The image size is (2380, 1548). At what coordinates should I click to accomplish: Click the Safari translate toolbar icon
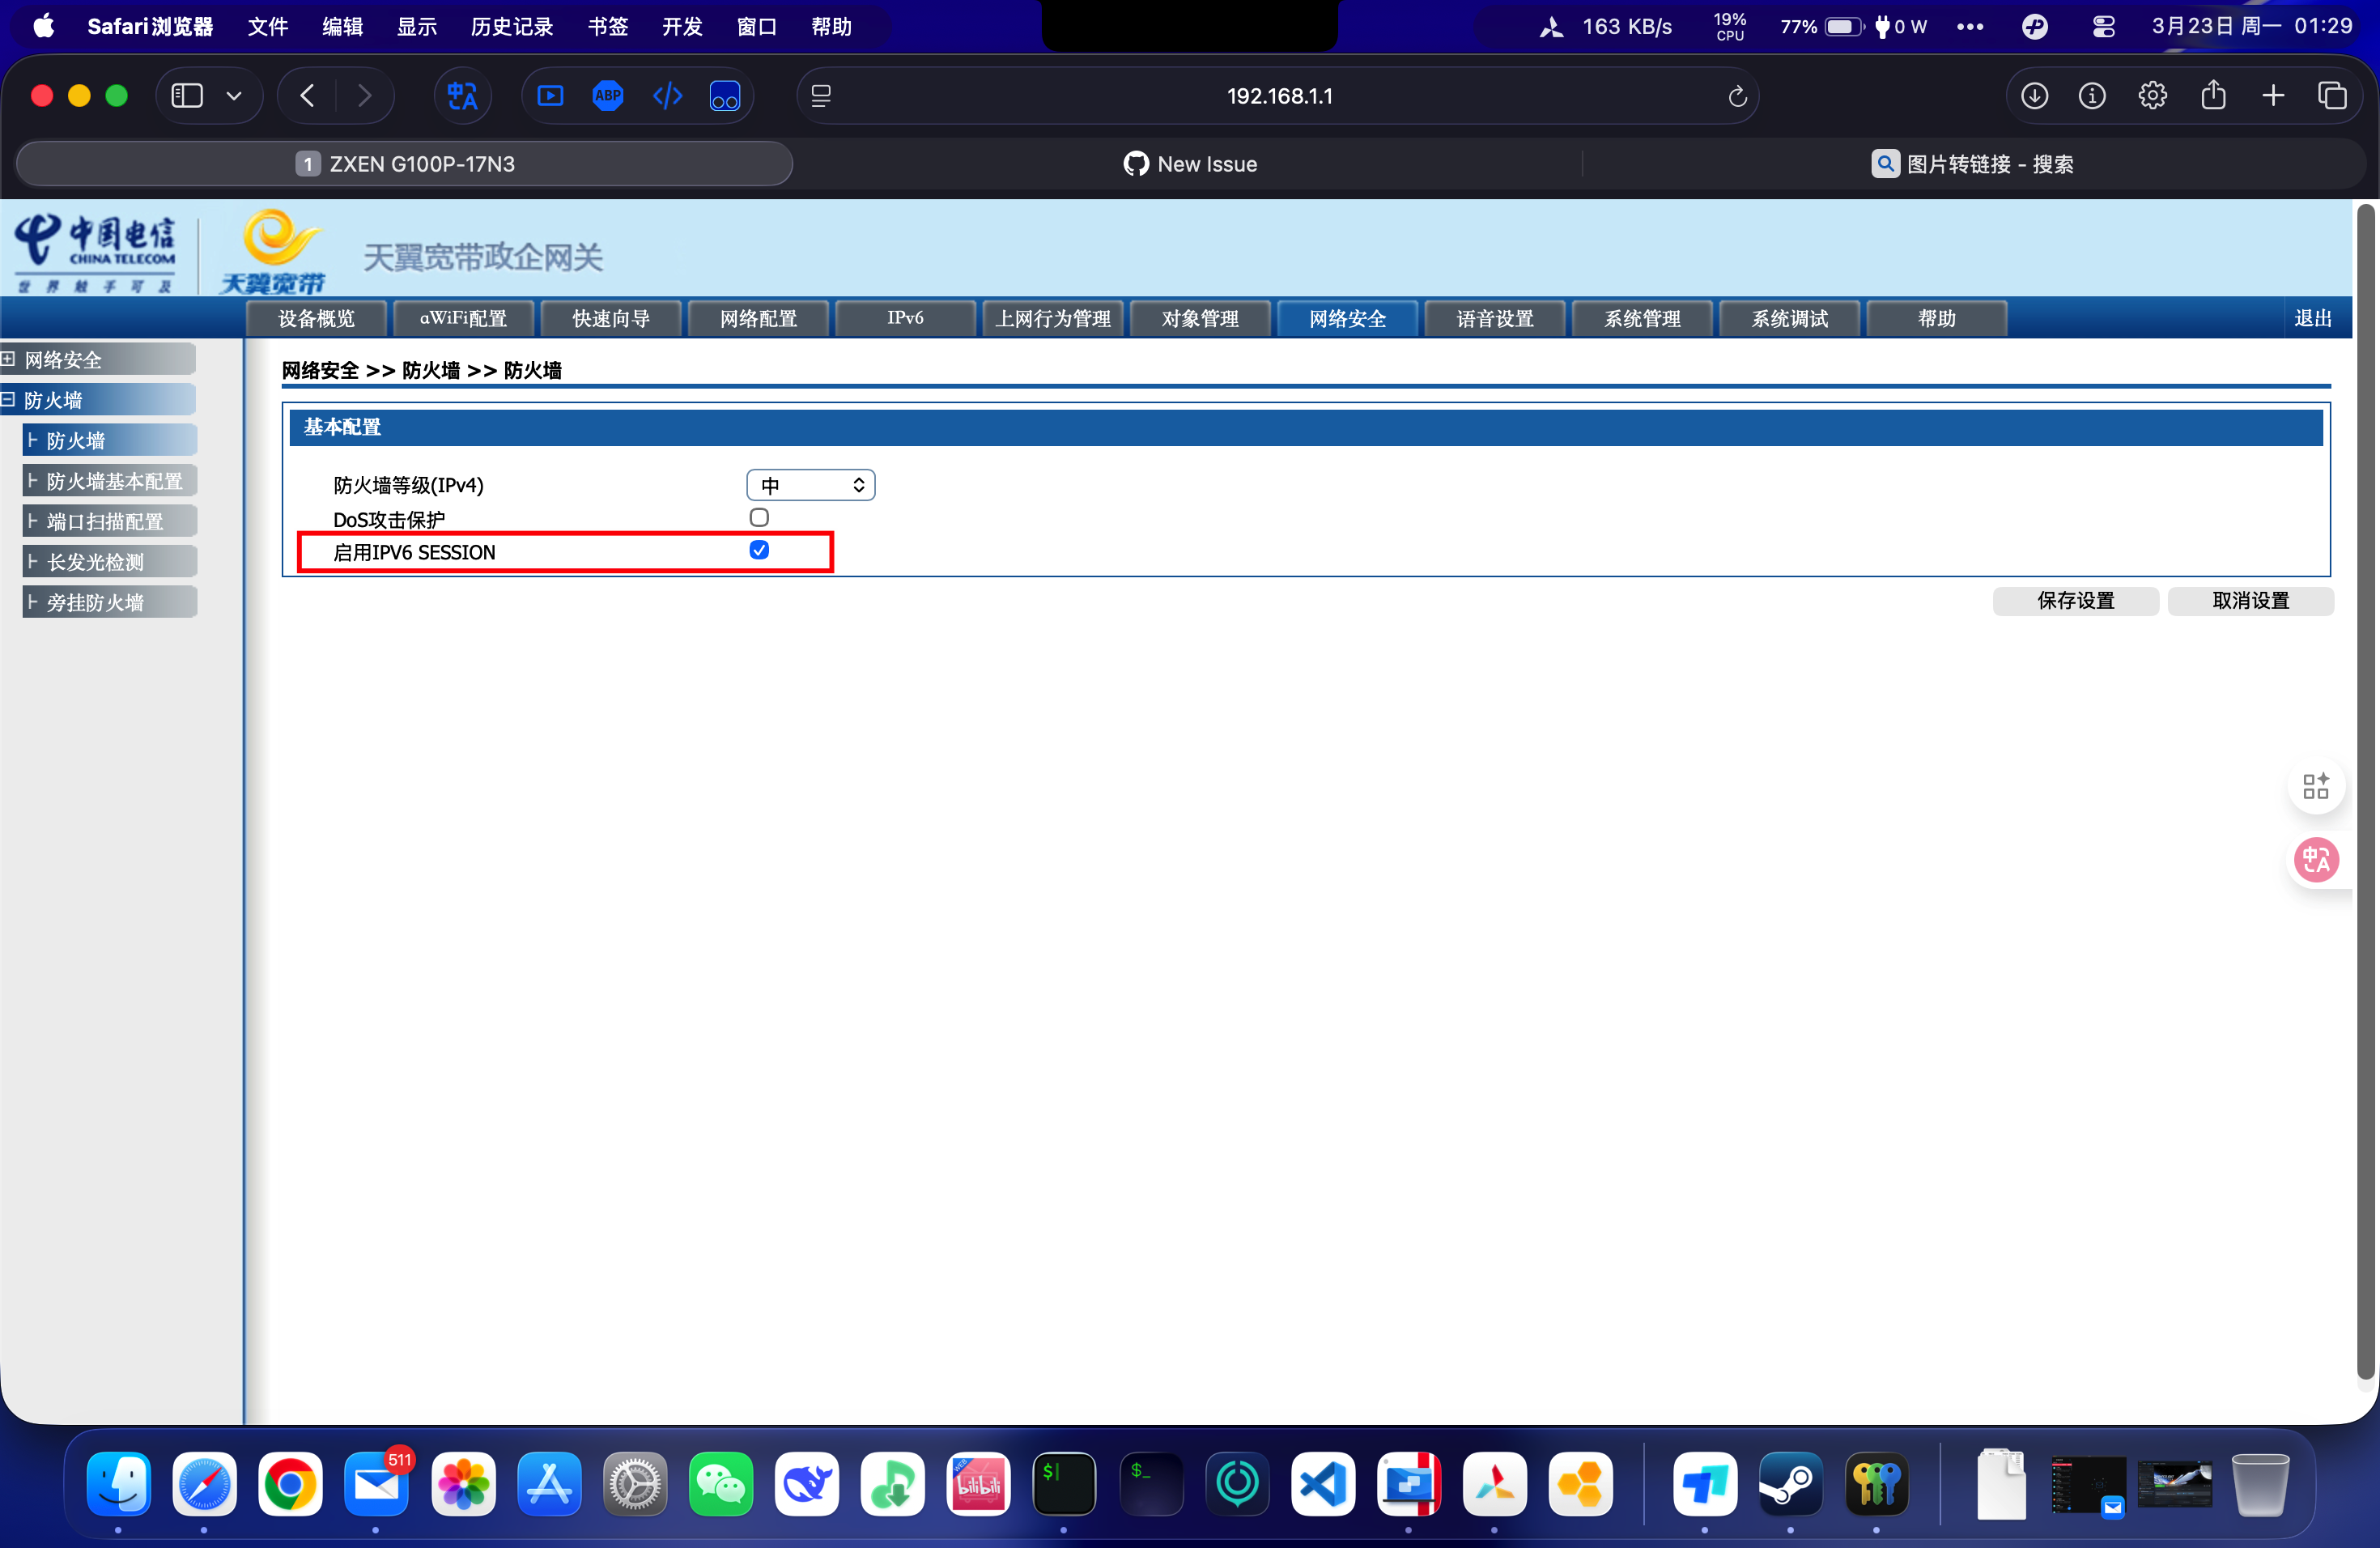462,96
